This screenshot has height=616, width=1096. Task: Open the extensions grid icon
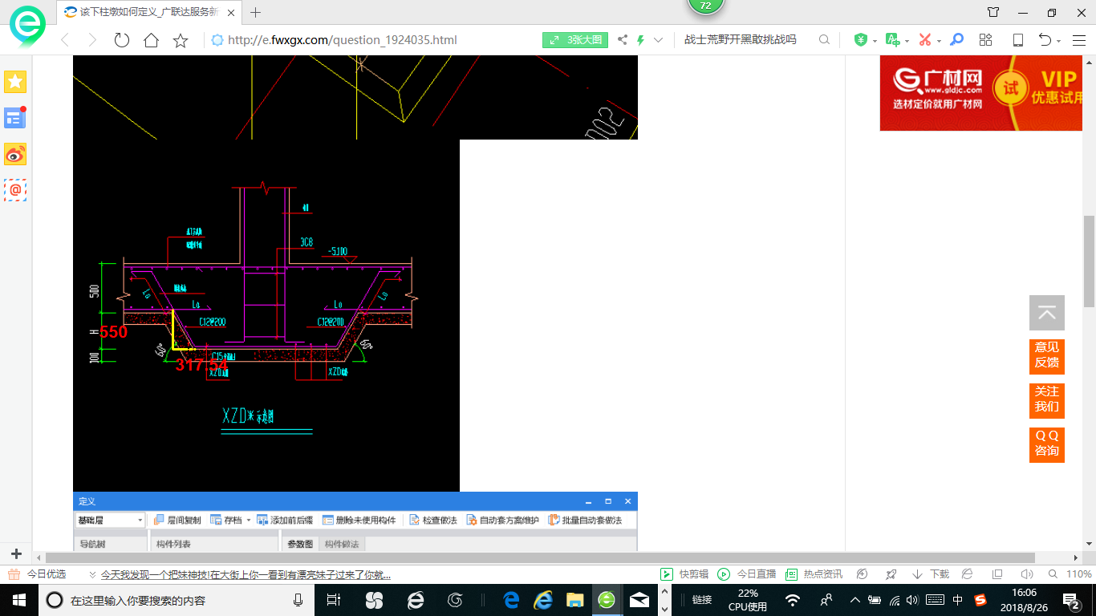(x=986, y=39)
